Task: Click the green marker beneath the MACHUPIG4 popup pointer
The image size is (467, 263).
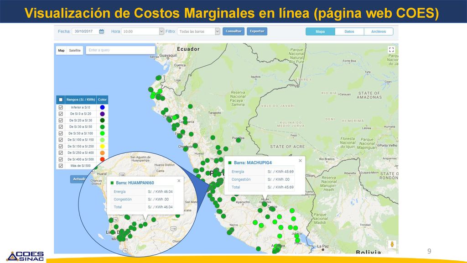Action: (264, 204)
